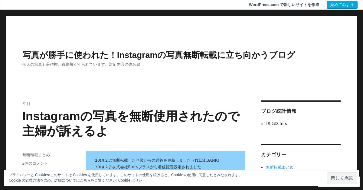The width and height of the screenshot is (363, 190).
Task: Click the 始めてみよう button
Action: (x=342, y=5)
